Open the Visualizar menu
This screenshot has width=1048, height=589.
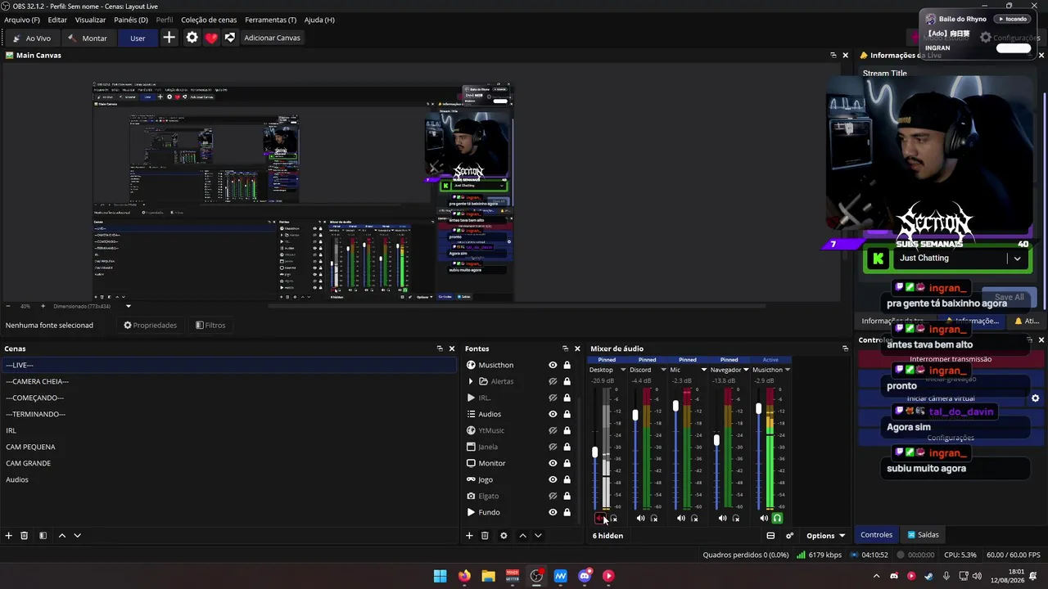90,20
